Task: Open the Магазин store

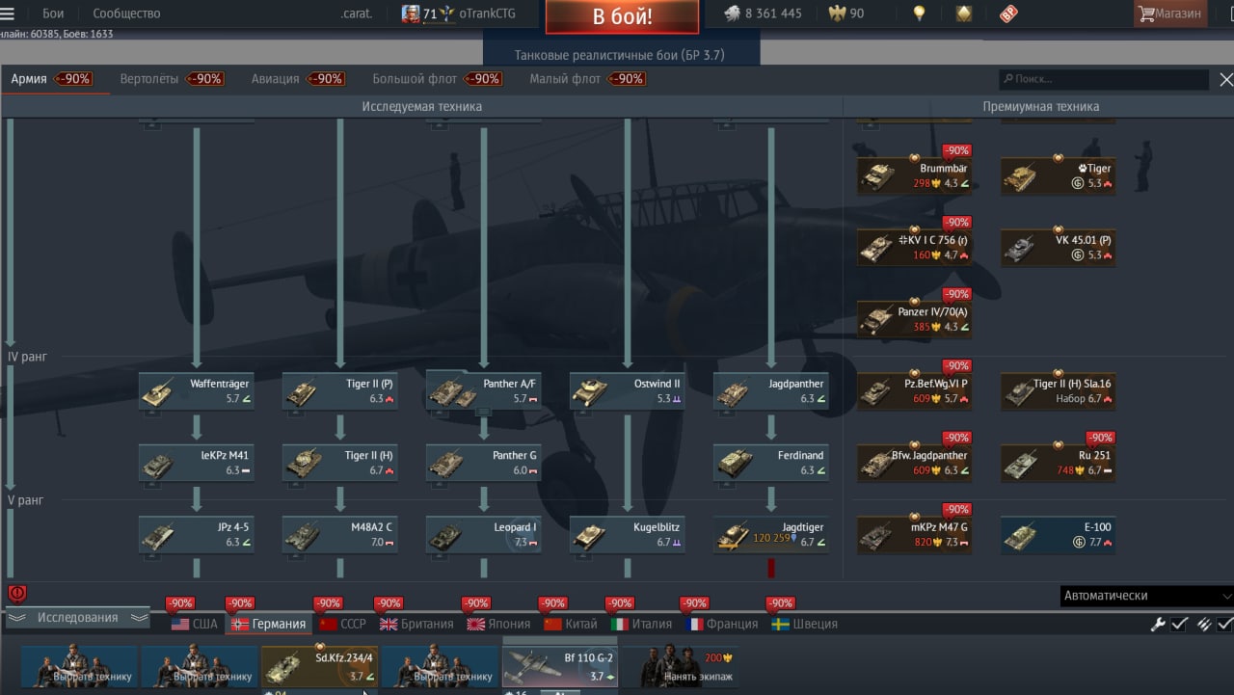Action: pos(1170,13)
